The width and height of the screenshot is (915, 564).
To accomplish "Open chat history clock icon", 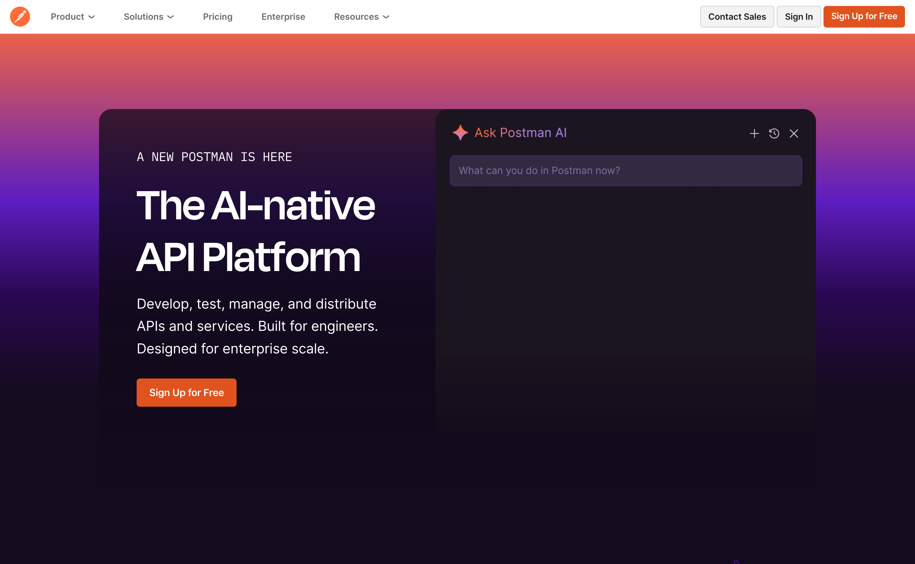I will pos(774,133).
